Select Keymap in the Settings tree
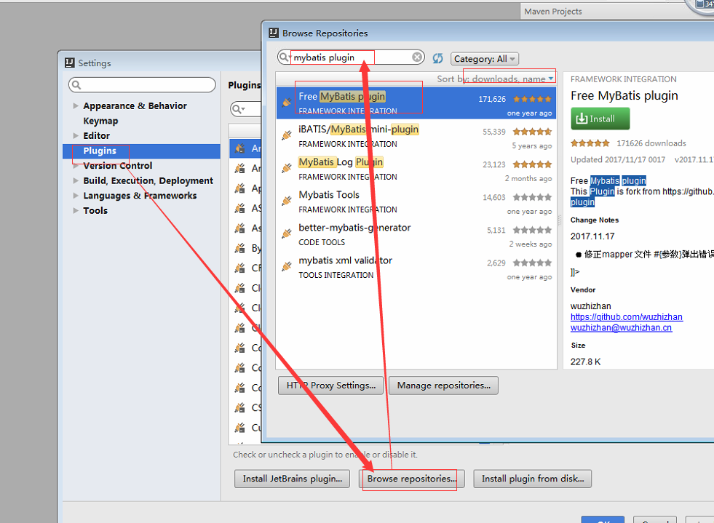 pyautogui.click(x=100, y=121)
